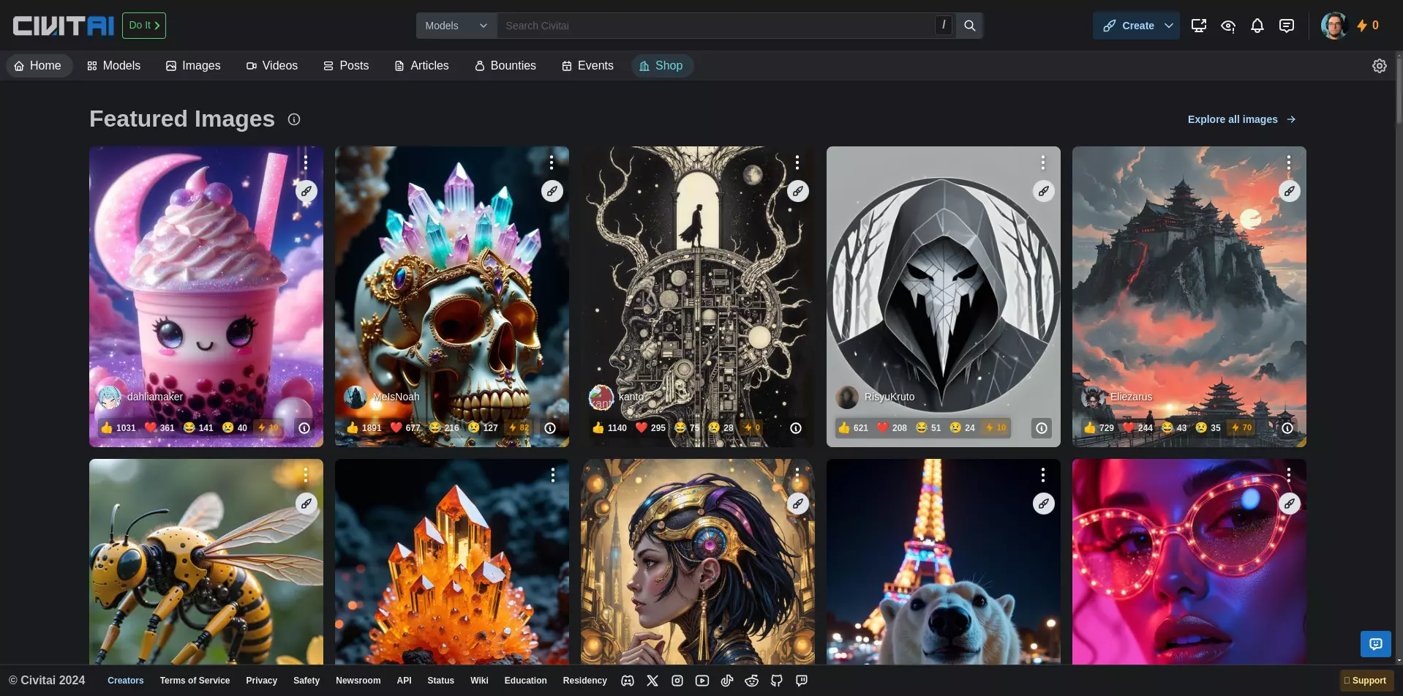Open the feed settings gear icon
The height and width of the screenshot is (696, 1403).
[x=1379, y=66]
